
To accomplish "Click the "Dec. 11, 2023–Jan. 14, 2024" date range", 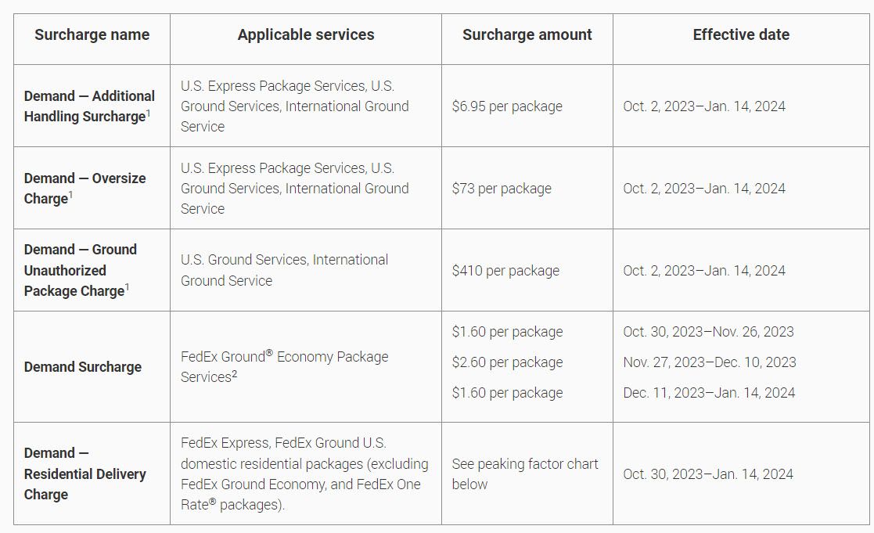I will pyautogui.click(x=709, y=393).
